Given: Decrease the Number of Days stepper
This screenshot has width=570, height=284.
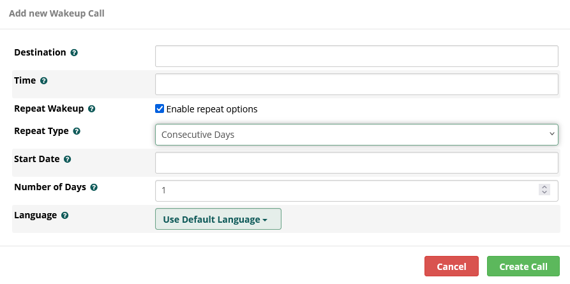Looking at the screenshot, I should click(544, 193).
